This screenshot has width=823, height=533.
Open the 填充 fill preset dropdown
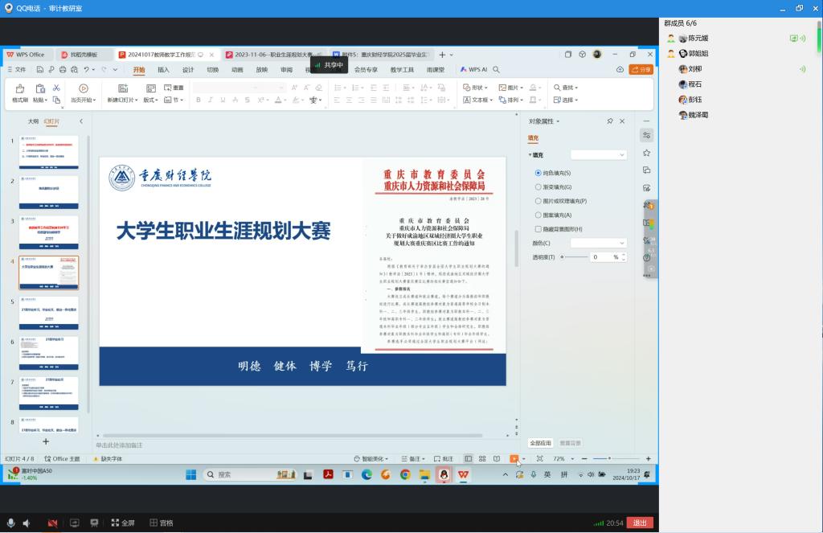pyautogui.click(x=598, y=155)
